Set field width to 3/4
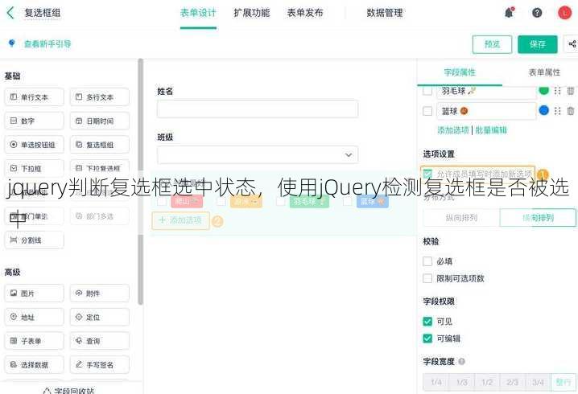The image size is (578, 394). (x=538, y=382)
